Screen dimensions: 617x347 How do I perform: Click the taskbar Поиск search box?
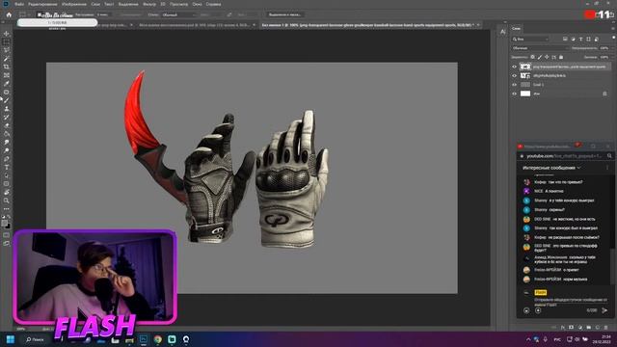tap(35, 339)
